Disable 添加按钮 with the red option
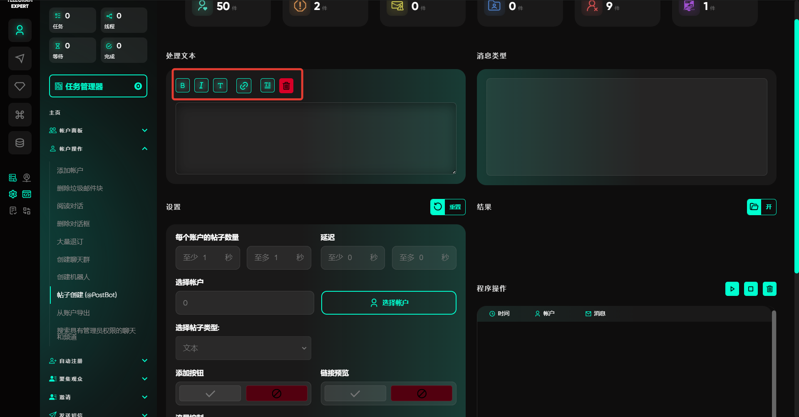Image resolution: width=799 pixels, height=417 pixels. [276, 393]
